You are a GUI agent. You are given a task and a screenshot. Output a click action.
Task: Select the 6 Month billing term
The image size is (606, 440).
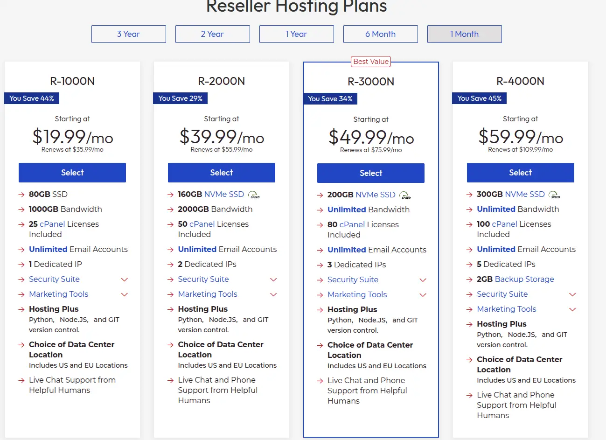[x=381, y=34]
